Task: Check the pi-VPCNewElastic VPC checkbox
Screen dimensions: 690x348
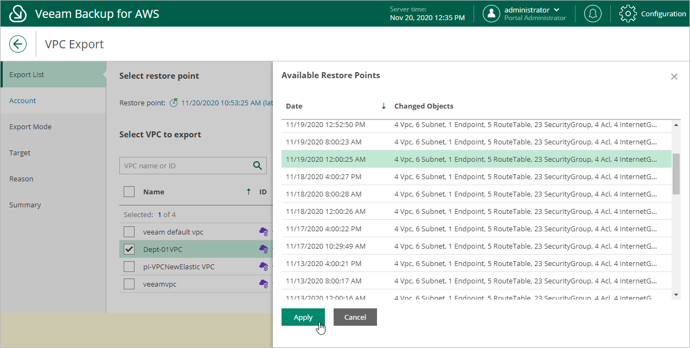Action: tap(129, 267)
